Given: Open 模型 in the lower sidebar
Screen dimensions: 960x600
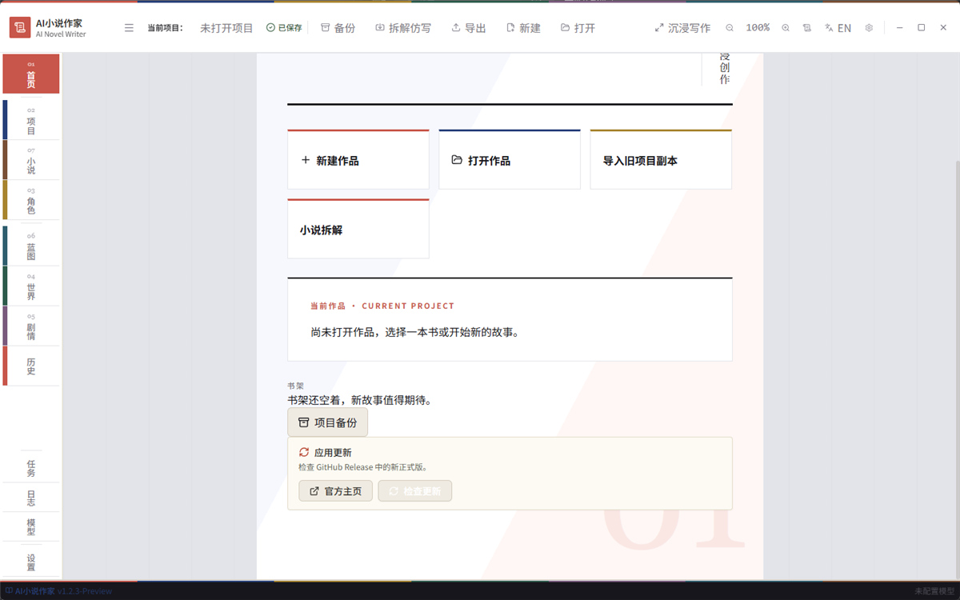Looking at the screenshot, I should [31, 527].
